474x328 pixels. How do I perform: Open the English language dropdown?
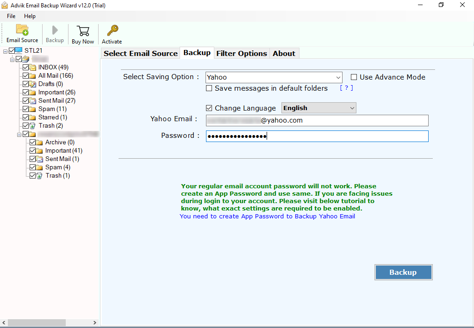(318, 108)
